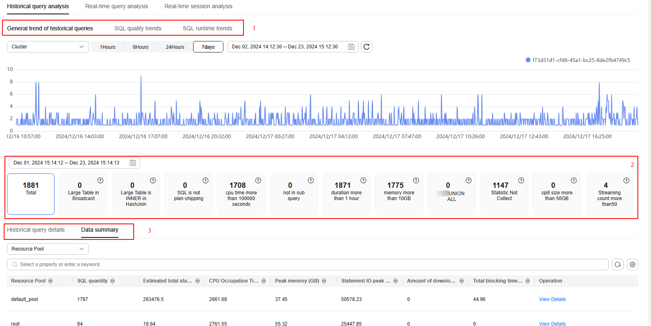The width and height of the screenshot is (651, 326).
Task: Sort by Peak memory (GB) column
Action: pyautogui.click(x=324, y=281)
